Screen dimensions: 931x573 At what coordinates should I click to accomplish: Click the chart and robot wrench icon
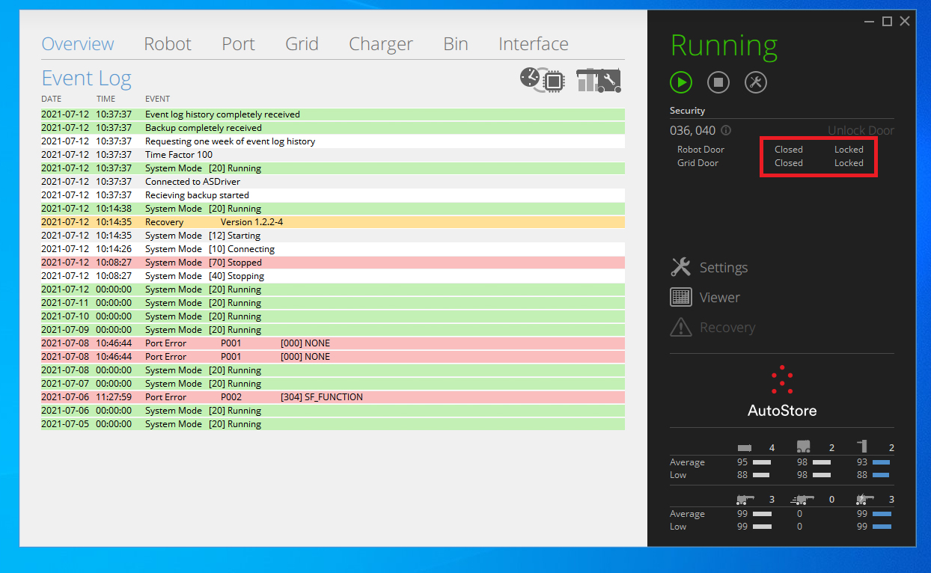point(599,80)
